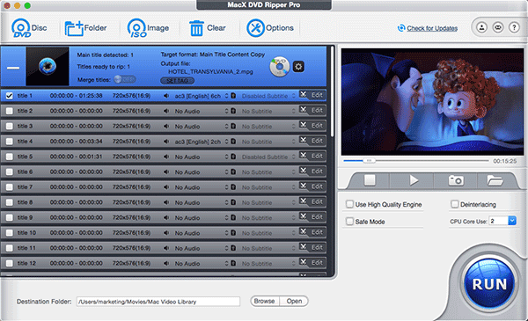The width and height of the screenshot is (528, 321).
Task: Enable Safe Mode checkbox
Action: coord(350,222)
